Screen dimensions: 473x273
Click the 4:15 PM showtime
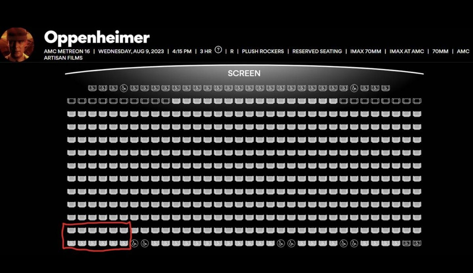click(x=182, y=51)
